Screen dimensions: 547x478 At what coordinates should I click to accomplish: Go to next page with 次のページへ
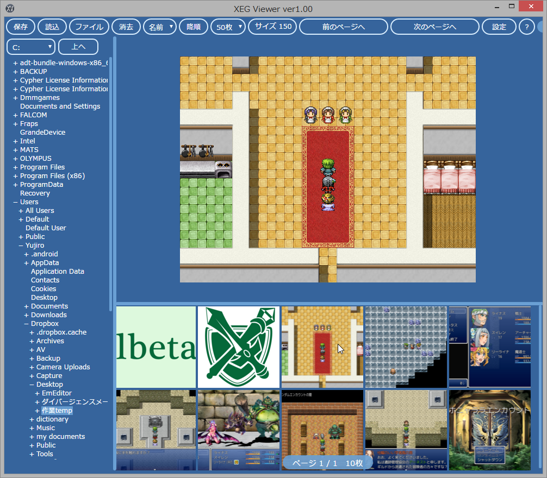(x=434, y=27)
